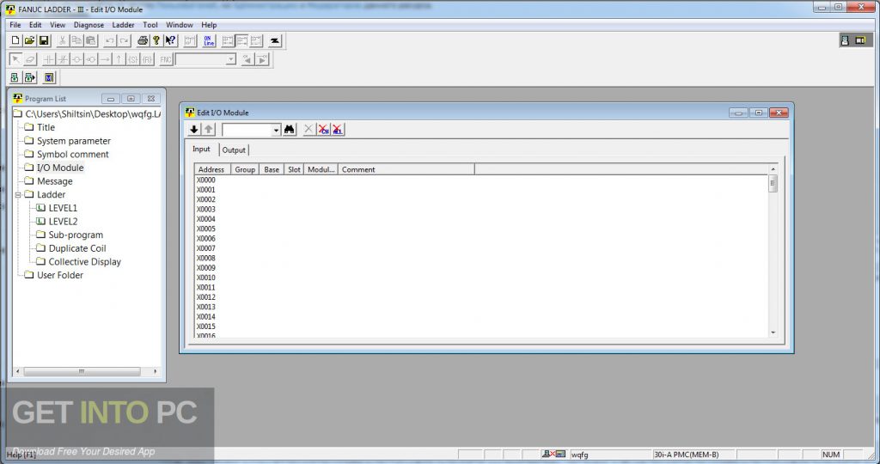
Task: Delete all using red X ALL icon
Action: coord(337,130)
